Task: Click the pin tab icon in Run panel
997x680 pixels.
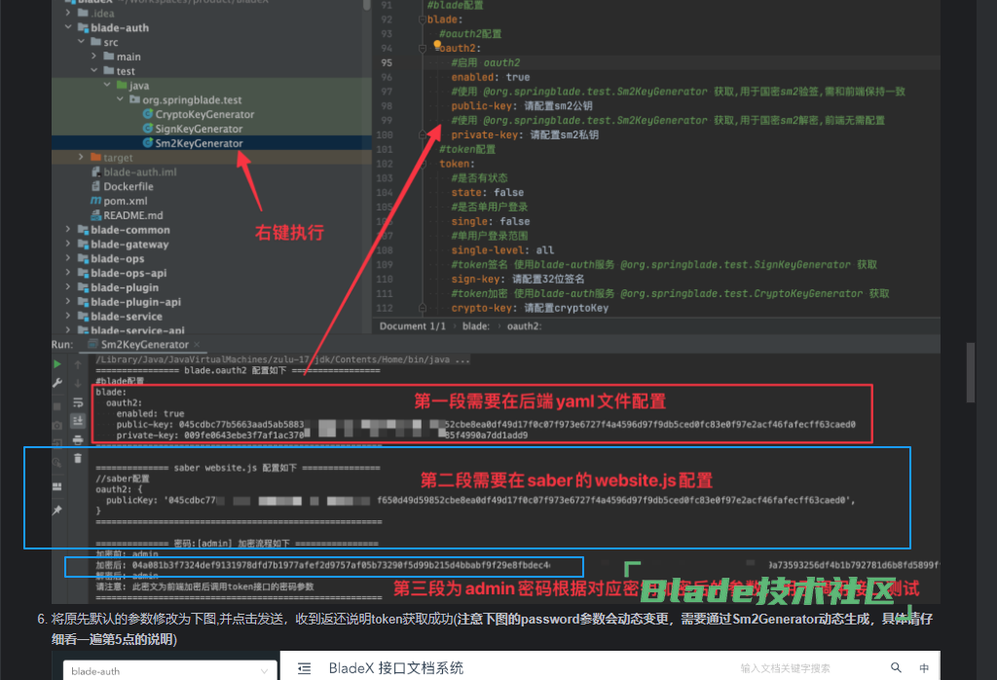Action: pyautogui.click(x=57, y=510)
